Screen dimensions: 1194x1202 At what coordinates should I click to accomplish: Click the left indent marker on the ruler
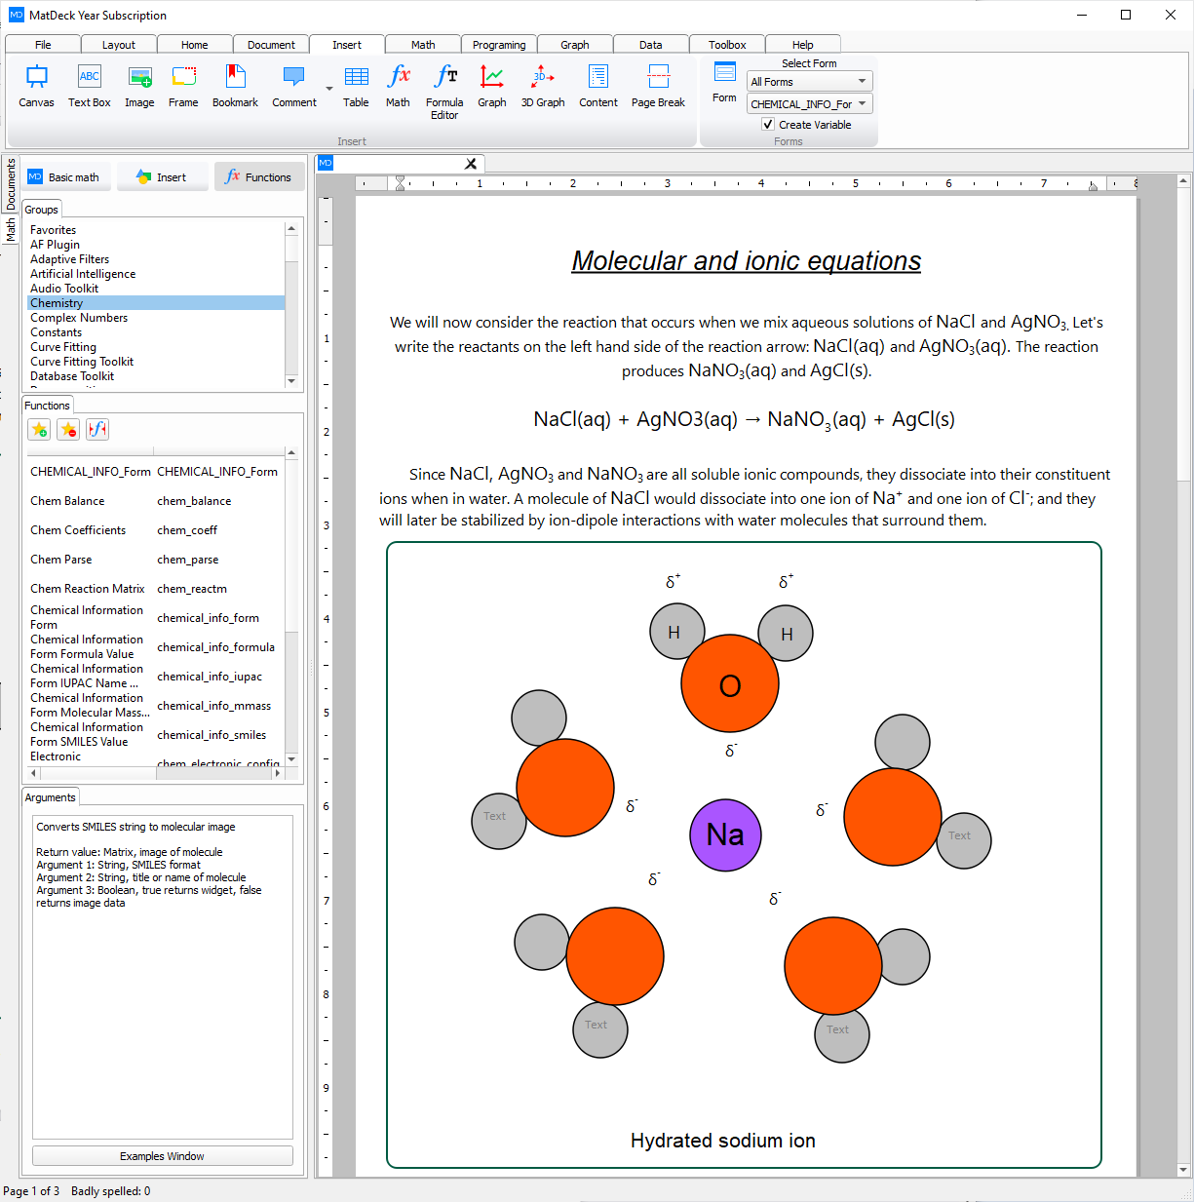[x=400, y=182]
